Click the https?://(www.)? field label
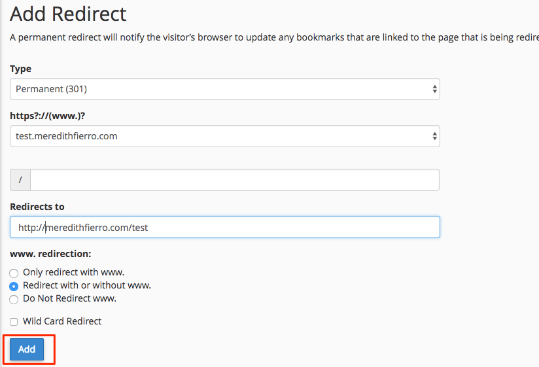539x367 pixels. (x=48, y=116)
